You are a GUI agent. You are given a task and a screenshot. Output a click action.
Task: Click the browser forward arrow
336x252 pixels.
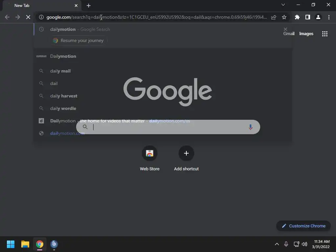click(x=18, y=17)
